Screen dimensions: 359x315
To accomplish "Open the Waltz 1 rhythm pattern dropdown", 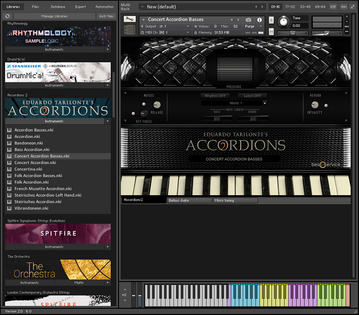I will pyautogui.click(x=265, y=103).
